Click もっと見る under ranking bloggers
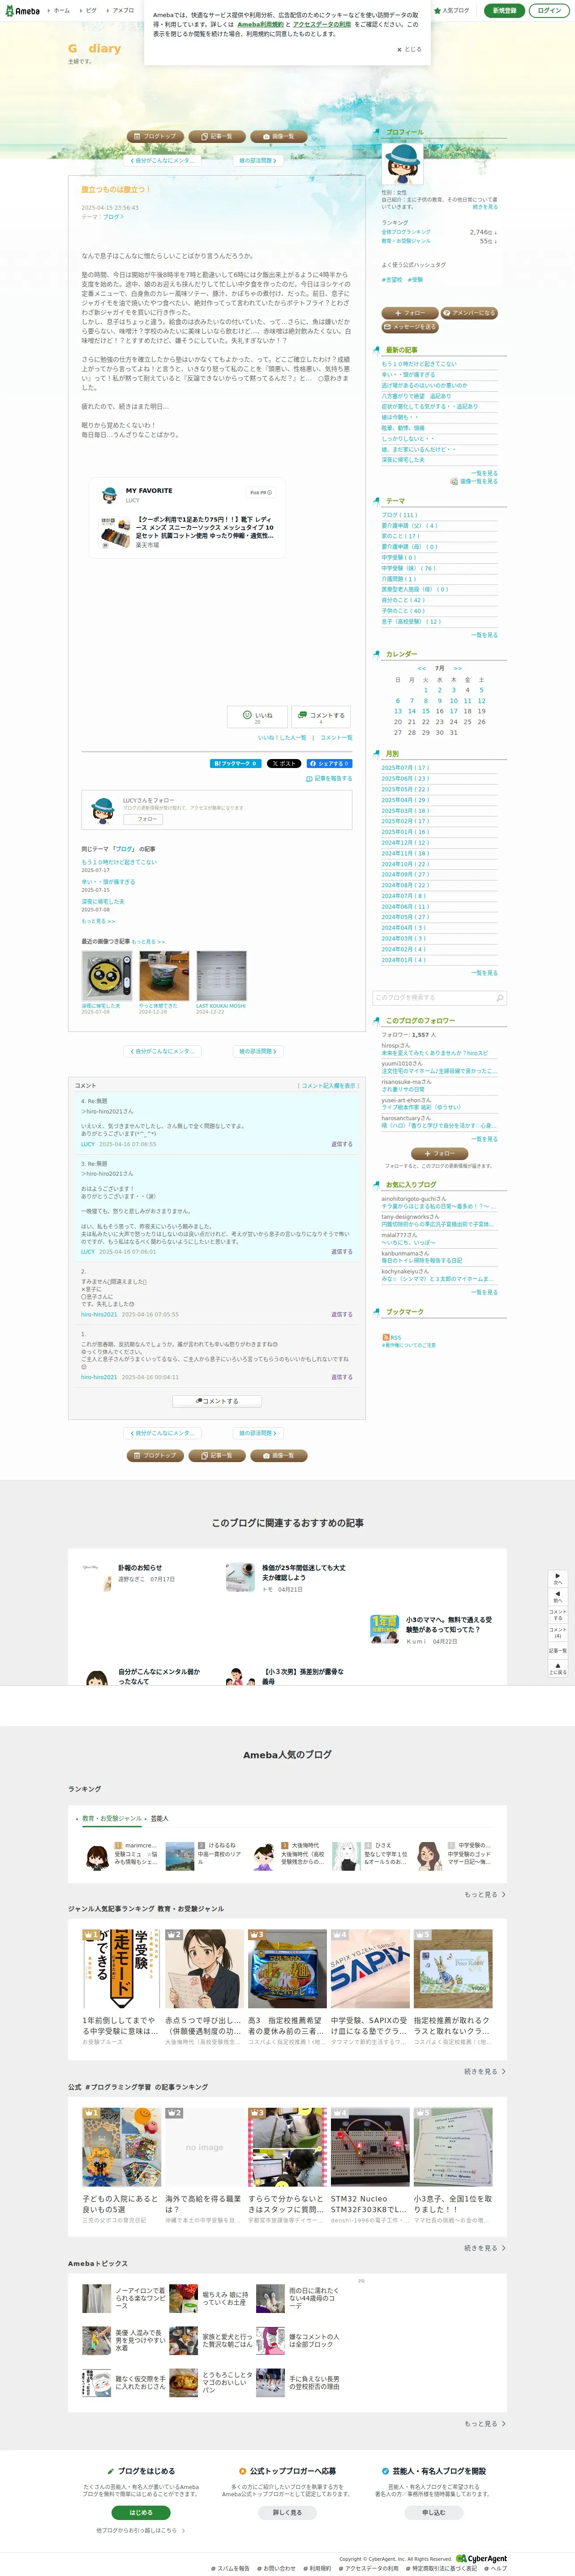 pos(485,1894)
